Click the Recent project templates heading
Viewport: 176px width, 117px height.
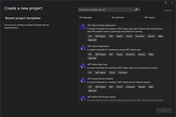pos(23,18)
